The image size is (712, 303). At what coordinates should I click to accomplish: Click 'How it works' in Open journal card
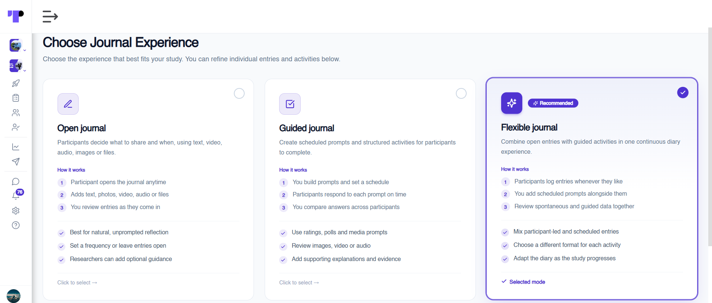[x=71, y=170]
